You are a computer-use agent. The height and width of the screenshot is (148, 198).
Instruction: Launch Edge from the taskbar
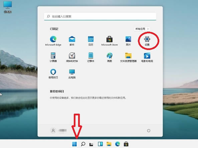(118, 144)
